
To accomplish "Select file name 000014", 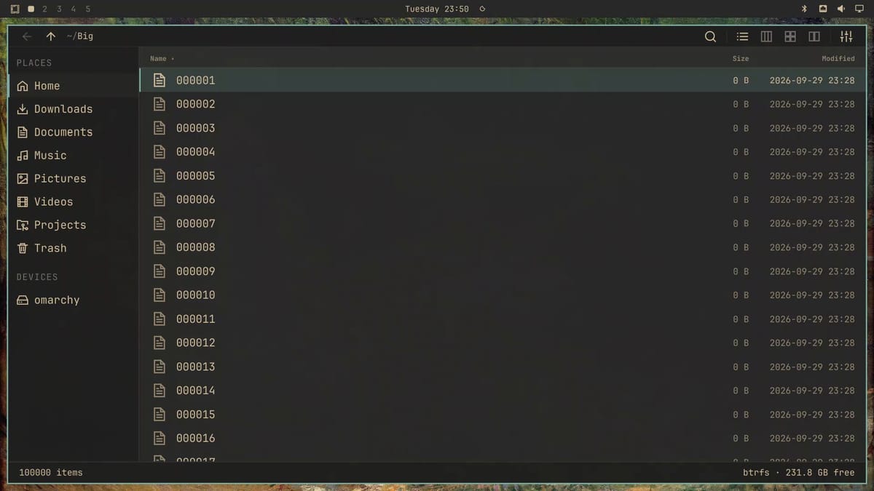I will 196,391.
